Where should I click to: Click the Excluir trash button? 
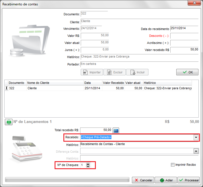(114, 72)
